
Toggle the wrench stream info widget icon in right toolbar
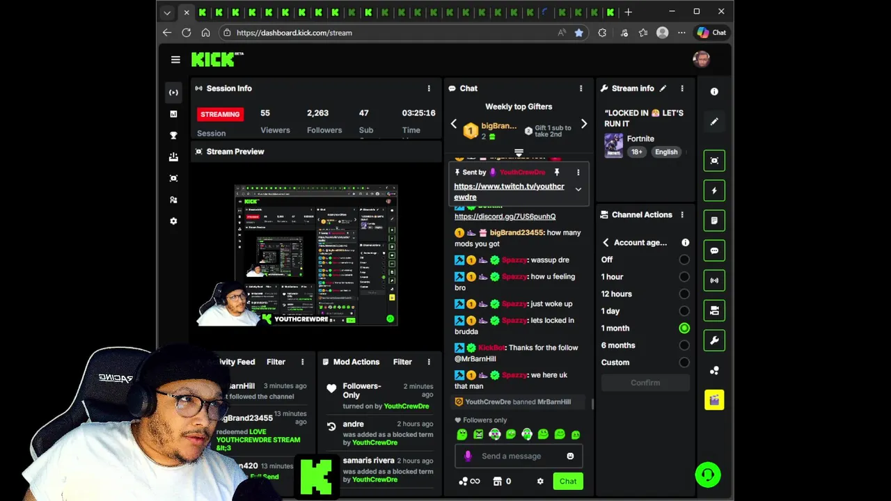click(x=714, y=340)
